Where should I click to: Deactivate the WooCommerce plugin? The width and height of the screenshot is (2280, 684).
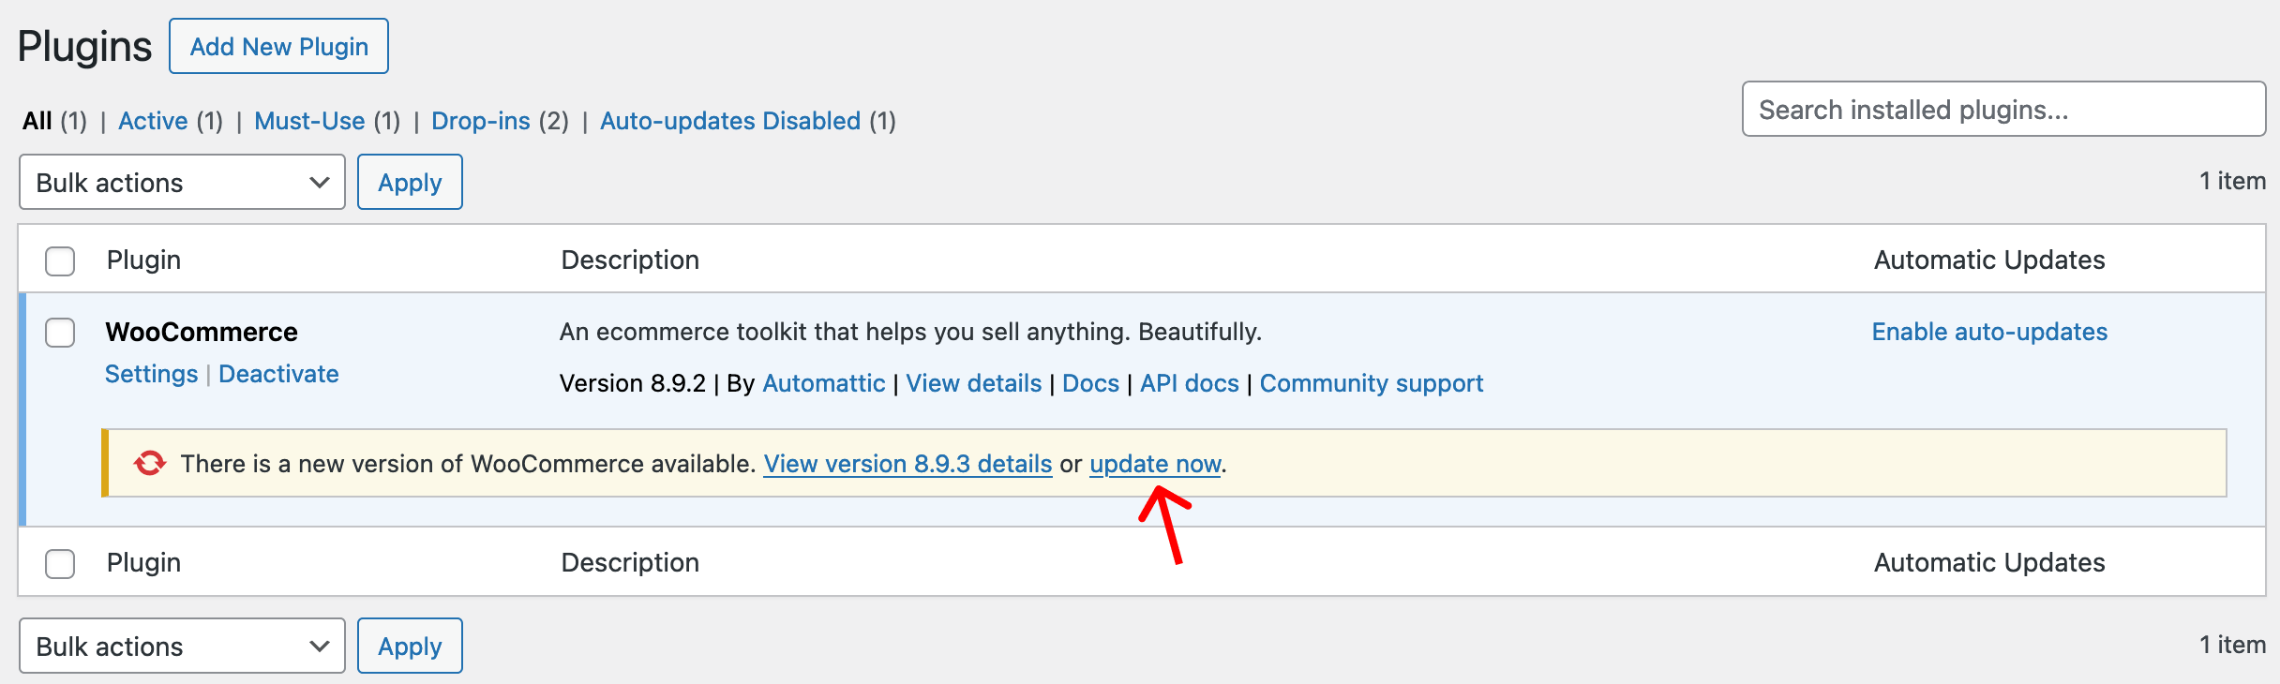click(278, 374)
